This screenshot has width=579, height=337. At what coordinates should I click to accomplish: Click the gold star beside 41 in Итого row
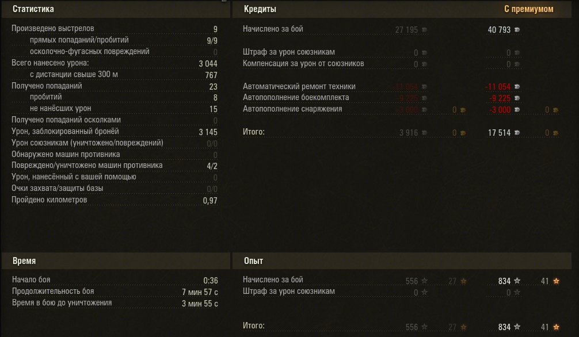pos(556,327)
